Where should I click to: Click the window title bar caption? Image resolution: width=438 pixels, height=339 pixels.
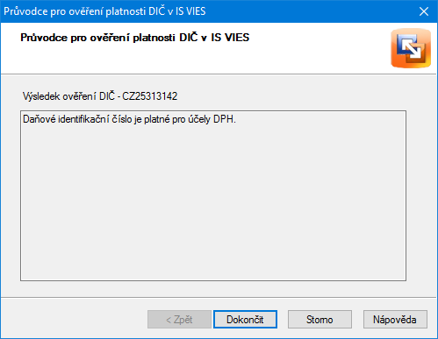coord(104,11)
